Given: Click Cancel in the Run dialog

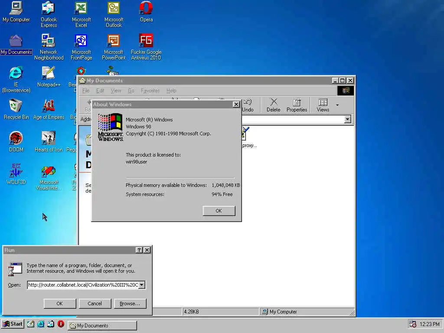Looking at the screenshot, I should coord(95,304).
